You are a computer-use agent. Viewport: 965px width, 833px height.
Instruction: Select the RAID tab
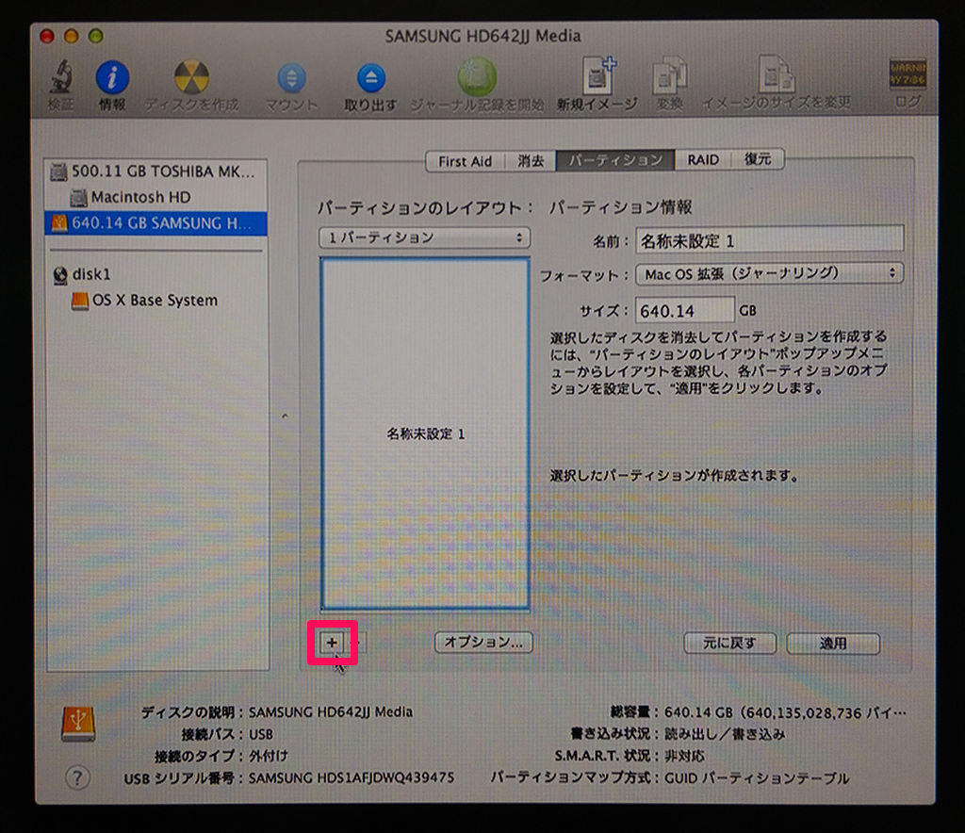coord(703,161)
